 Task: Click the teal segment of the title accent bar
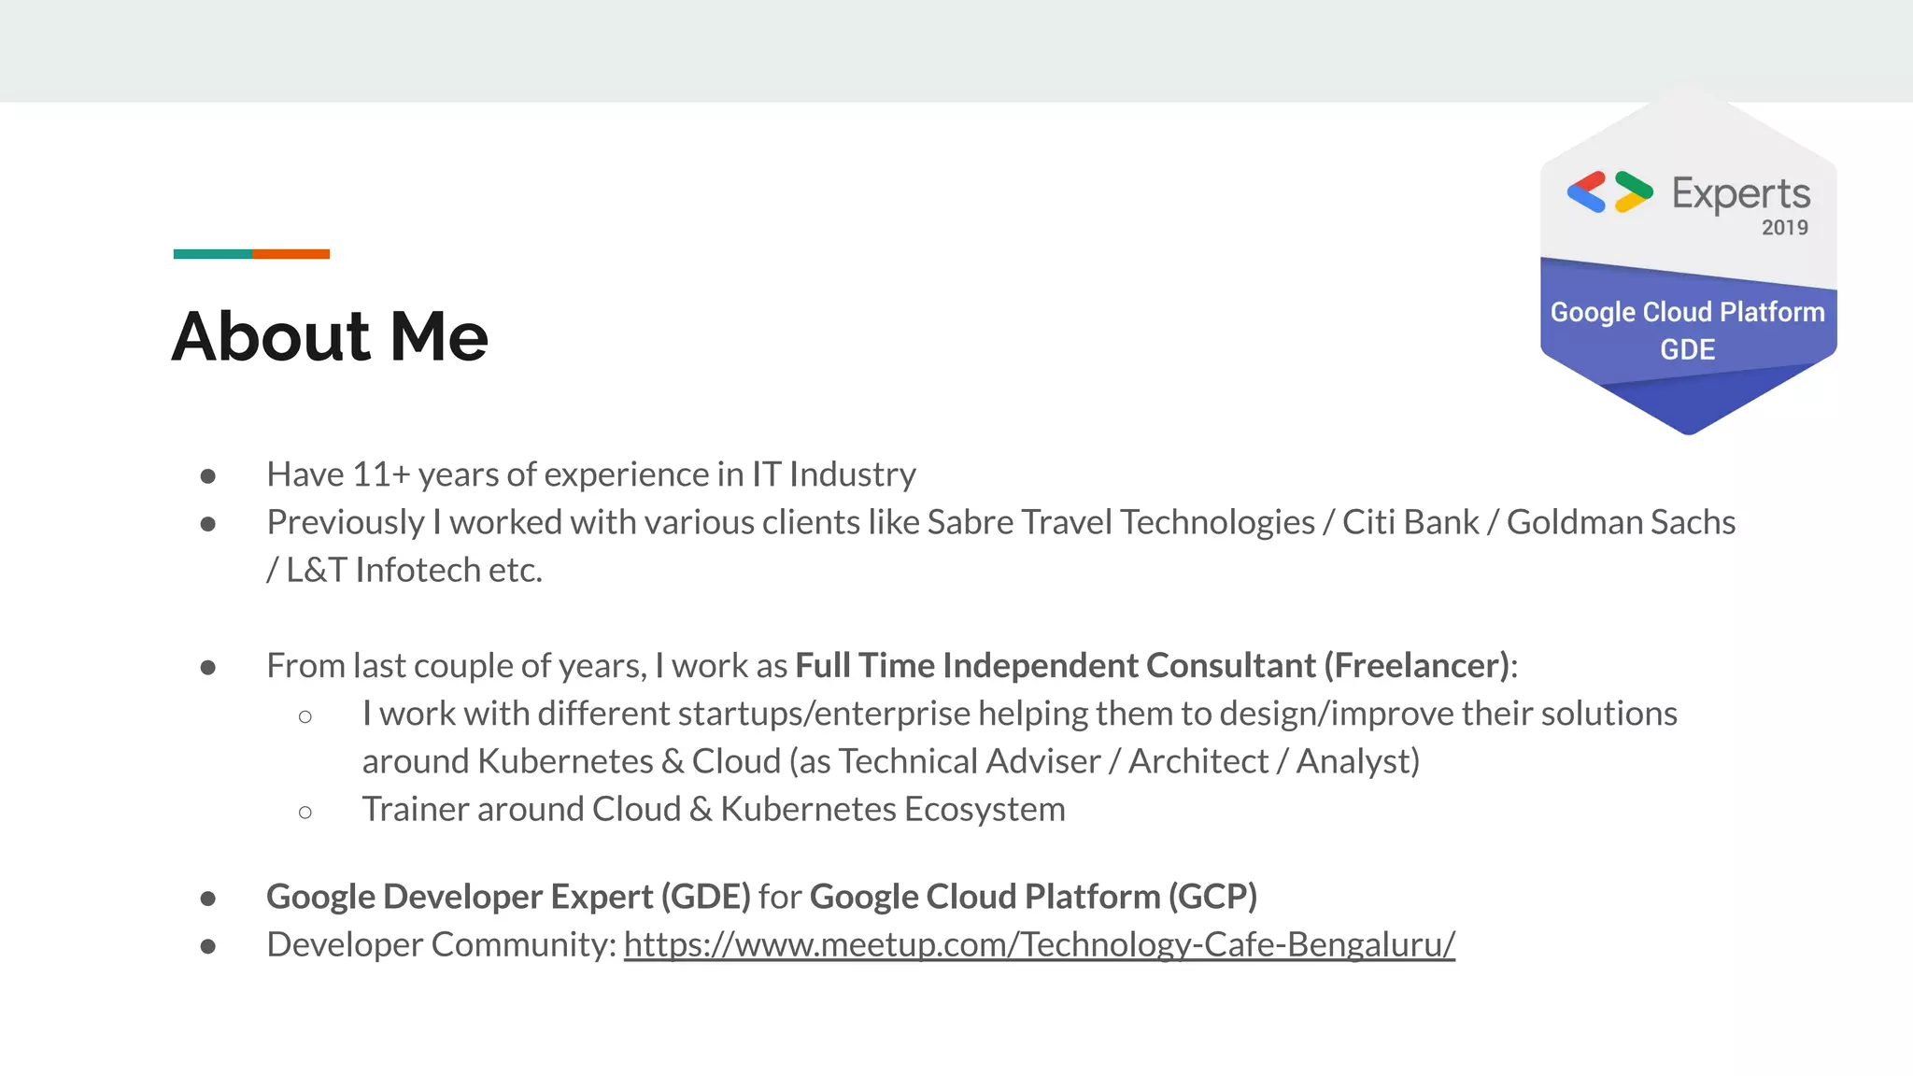tap(212, 254)
